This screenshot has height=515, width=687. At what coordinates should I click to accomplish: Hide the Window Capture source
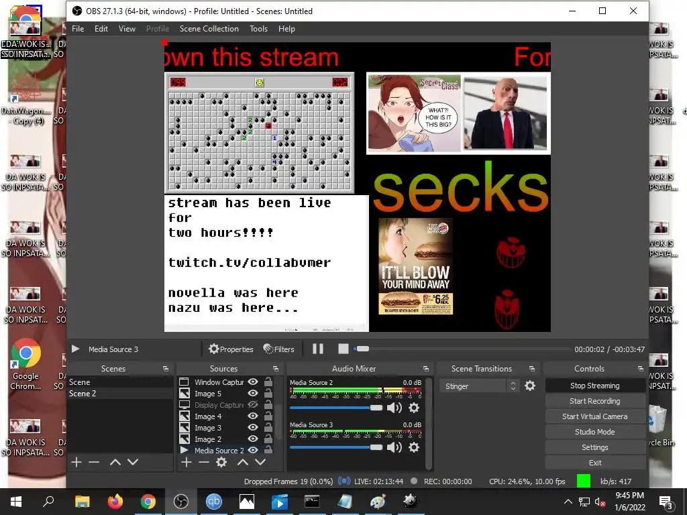point(253,382)
